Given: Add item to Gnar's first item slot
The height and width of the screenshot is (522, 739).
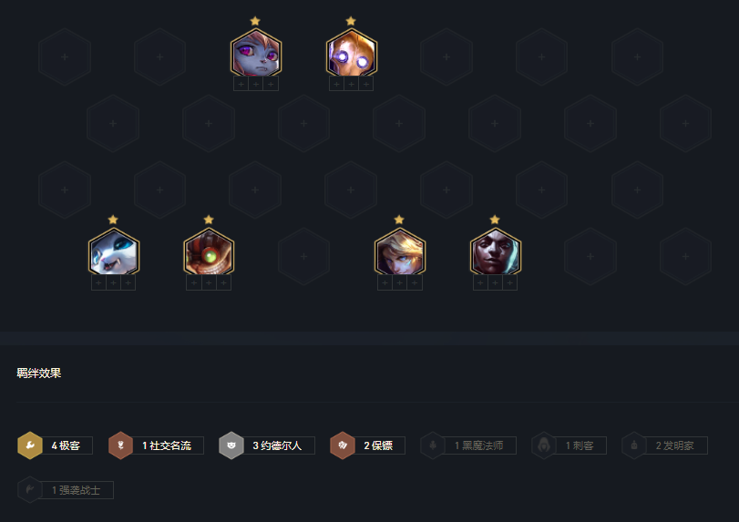Looking at the screenshot, I should click(98, 282).
